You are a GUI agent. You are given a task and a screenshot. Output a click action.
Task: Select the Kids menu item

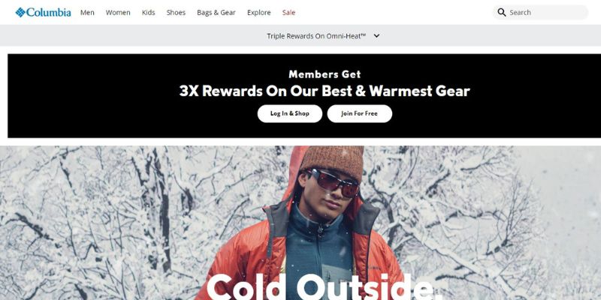148,12
